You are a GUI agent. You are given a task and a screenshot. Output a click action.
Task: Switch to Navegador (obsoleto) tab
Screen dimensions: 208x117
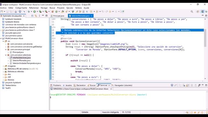tap(122, 85)
